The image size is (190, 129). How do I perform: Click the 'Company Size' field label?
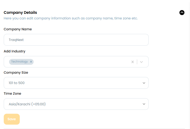[16, 72]
